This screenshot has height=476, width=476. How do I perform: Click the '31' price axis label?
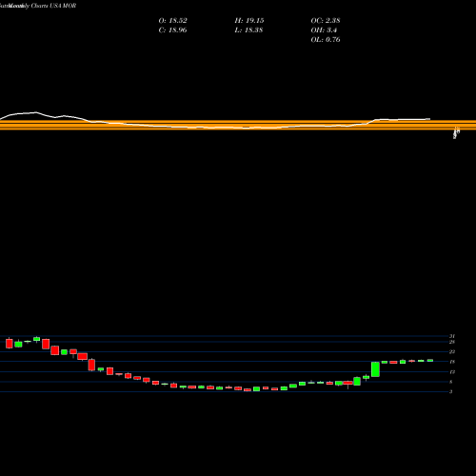(x=452, y=336)
